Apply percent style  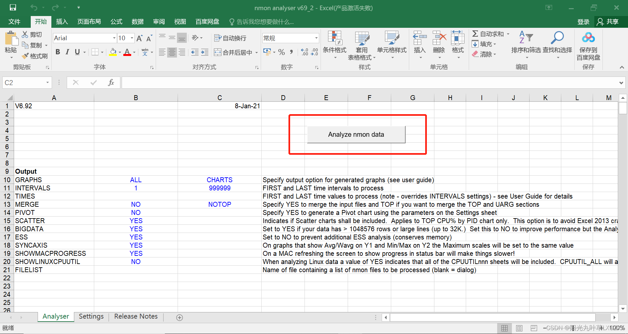[282, 52]
